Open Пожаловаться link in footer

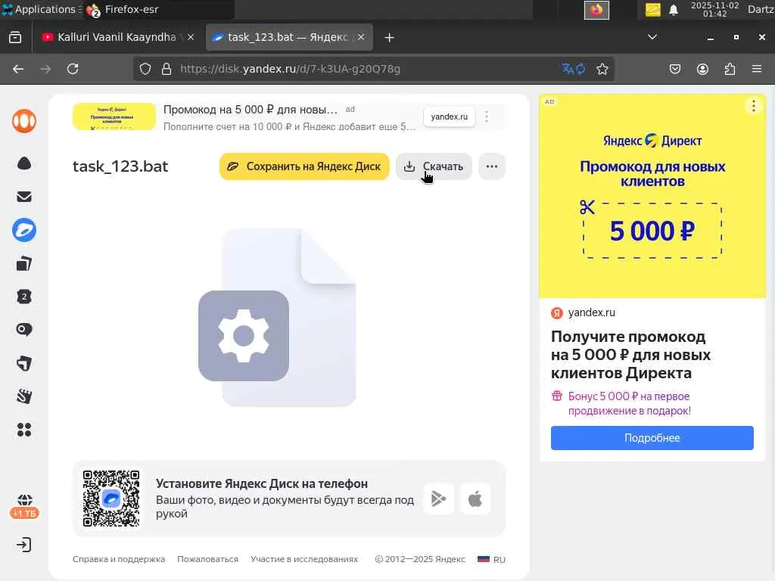(x=207, y=559)
